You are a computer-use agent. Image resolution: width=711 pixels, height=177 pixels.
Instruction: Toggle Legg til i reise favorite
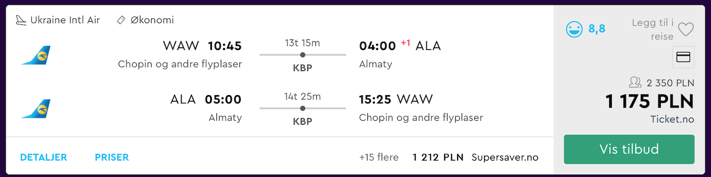coord(663,29)
